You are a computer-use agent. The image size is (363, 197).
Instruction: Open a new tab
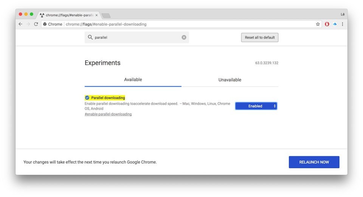[x=106, y=16]
